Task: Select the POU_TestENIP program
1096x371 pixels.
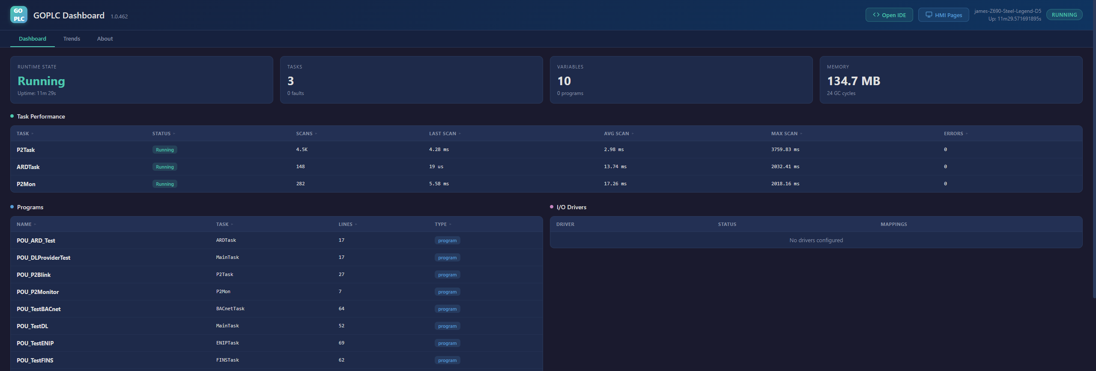Action: pos(35,343)
